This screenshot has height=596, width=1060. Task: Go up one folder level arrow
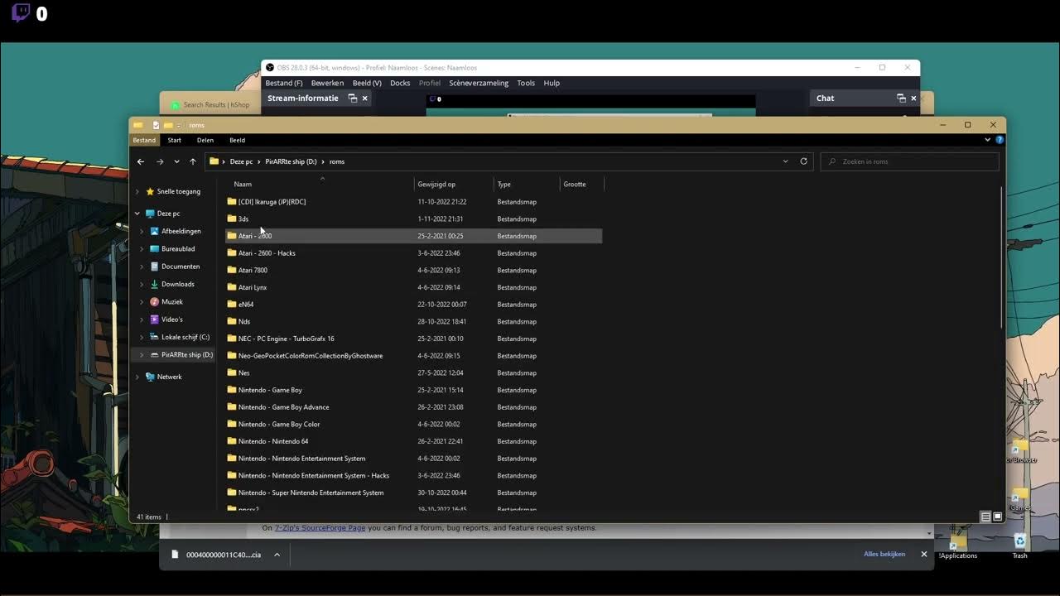tap(193, 161)
